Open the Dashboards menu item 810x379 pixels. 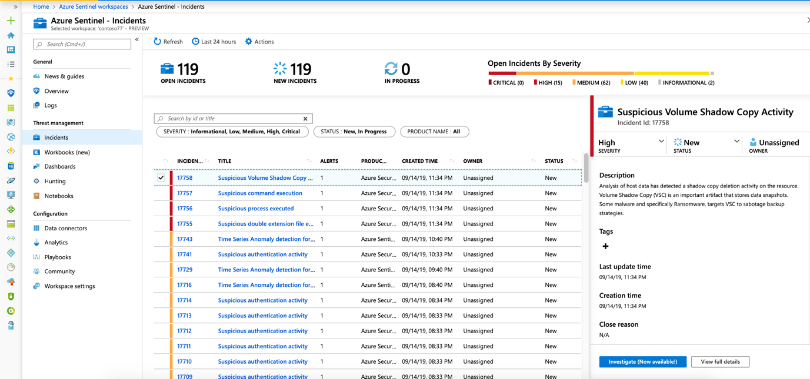pyautogui.click(x=60, y=166)
